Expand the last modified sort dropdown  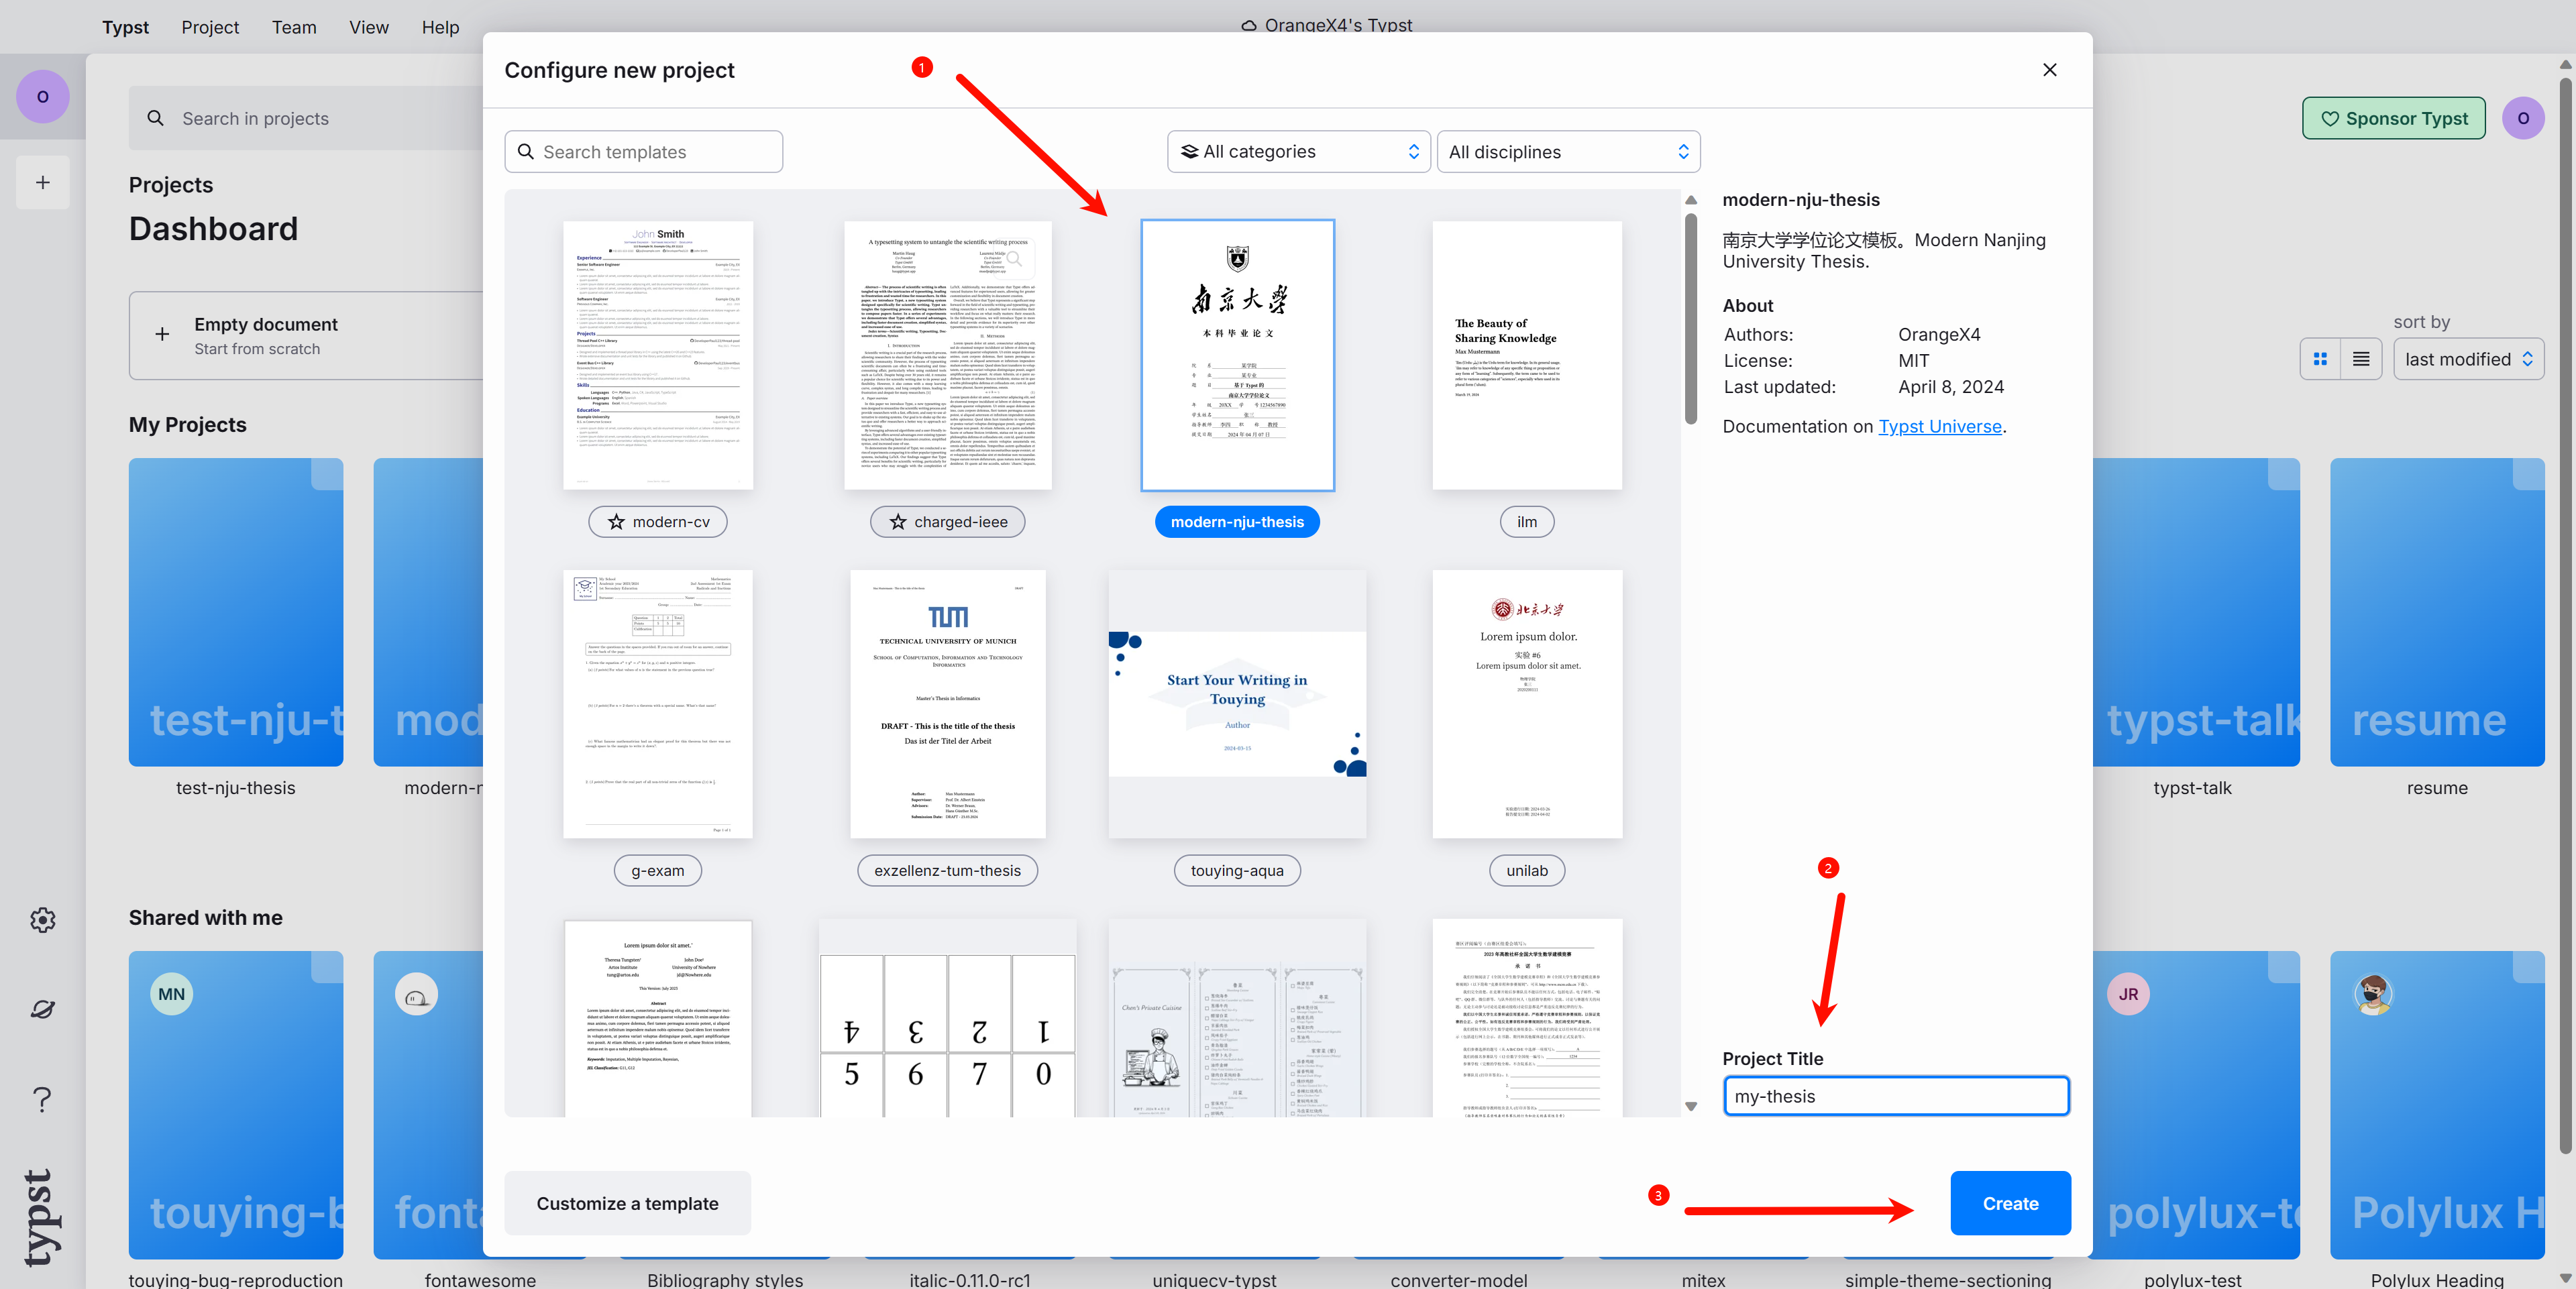(x=2467, y=359)
